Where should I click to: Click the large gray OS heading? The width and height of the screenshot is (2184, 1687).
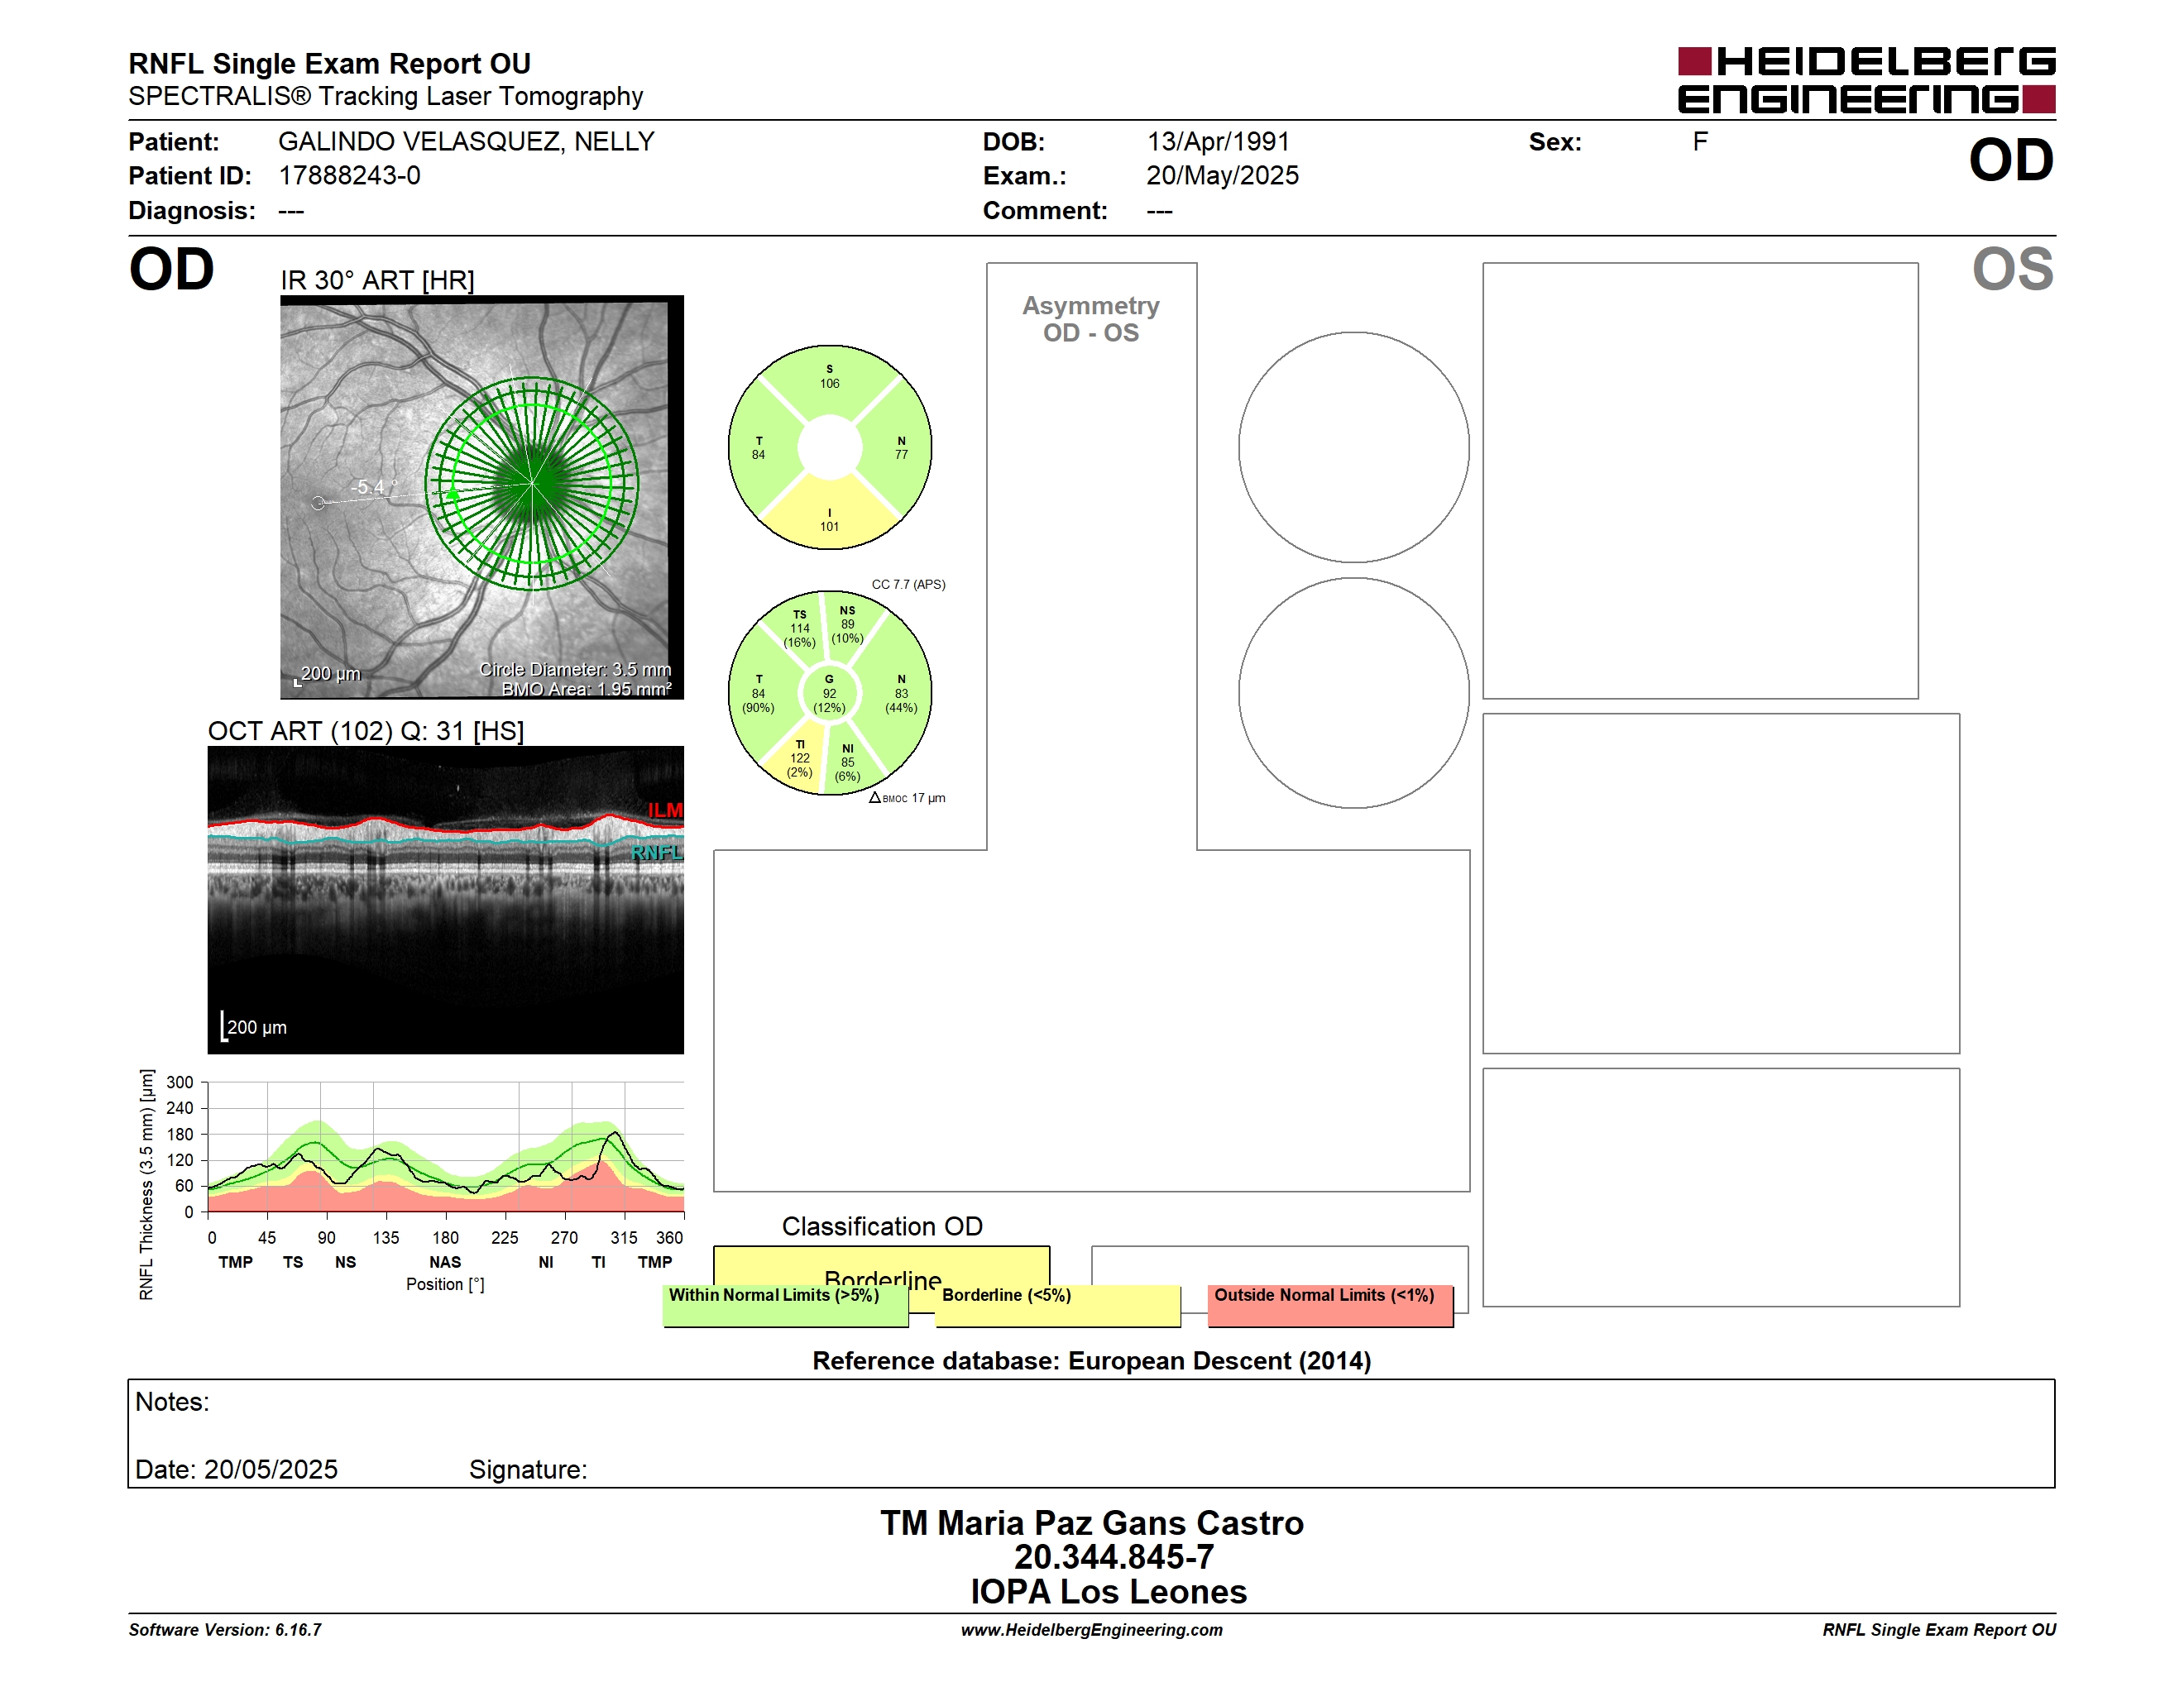[2012, 270]
